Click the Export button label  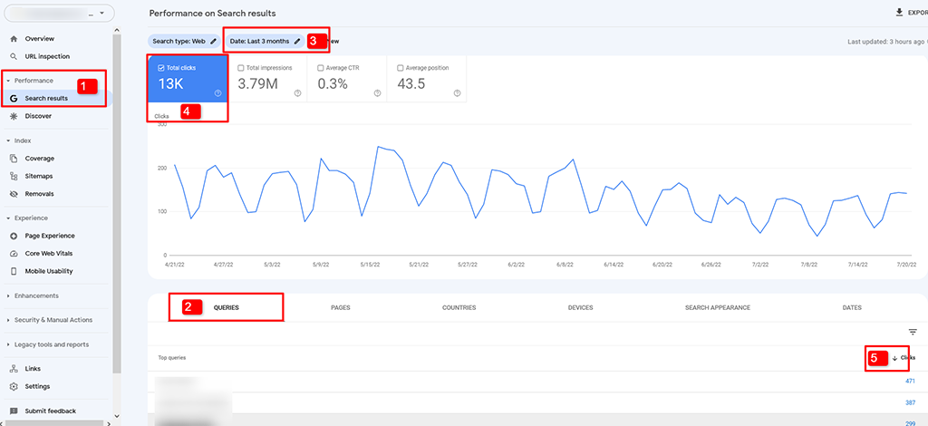click(x=917, y=13)
